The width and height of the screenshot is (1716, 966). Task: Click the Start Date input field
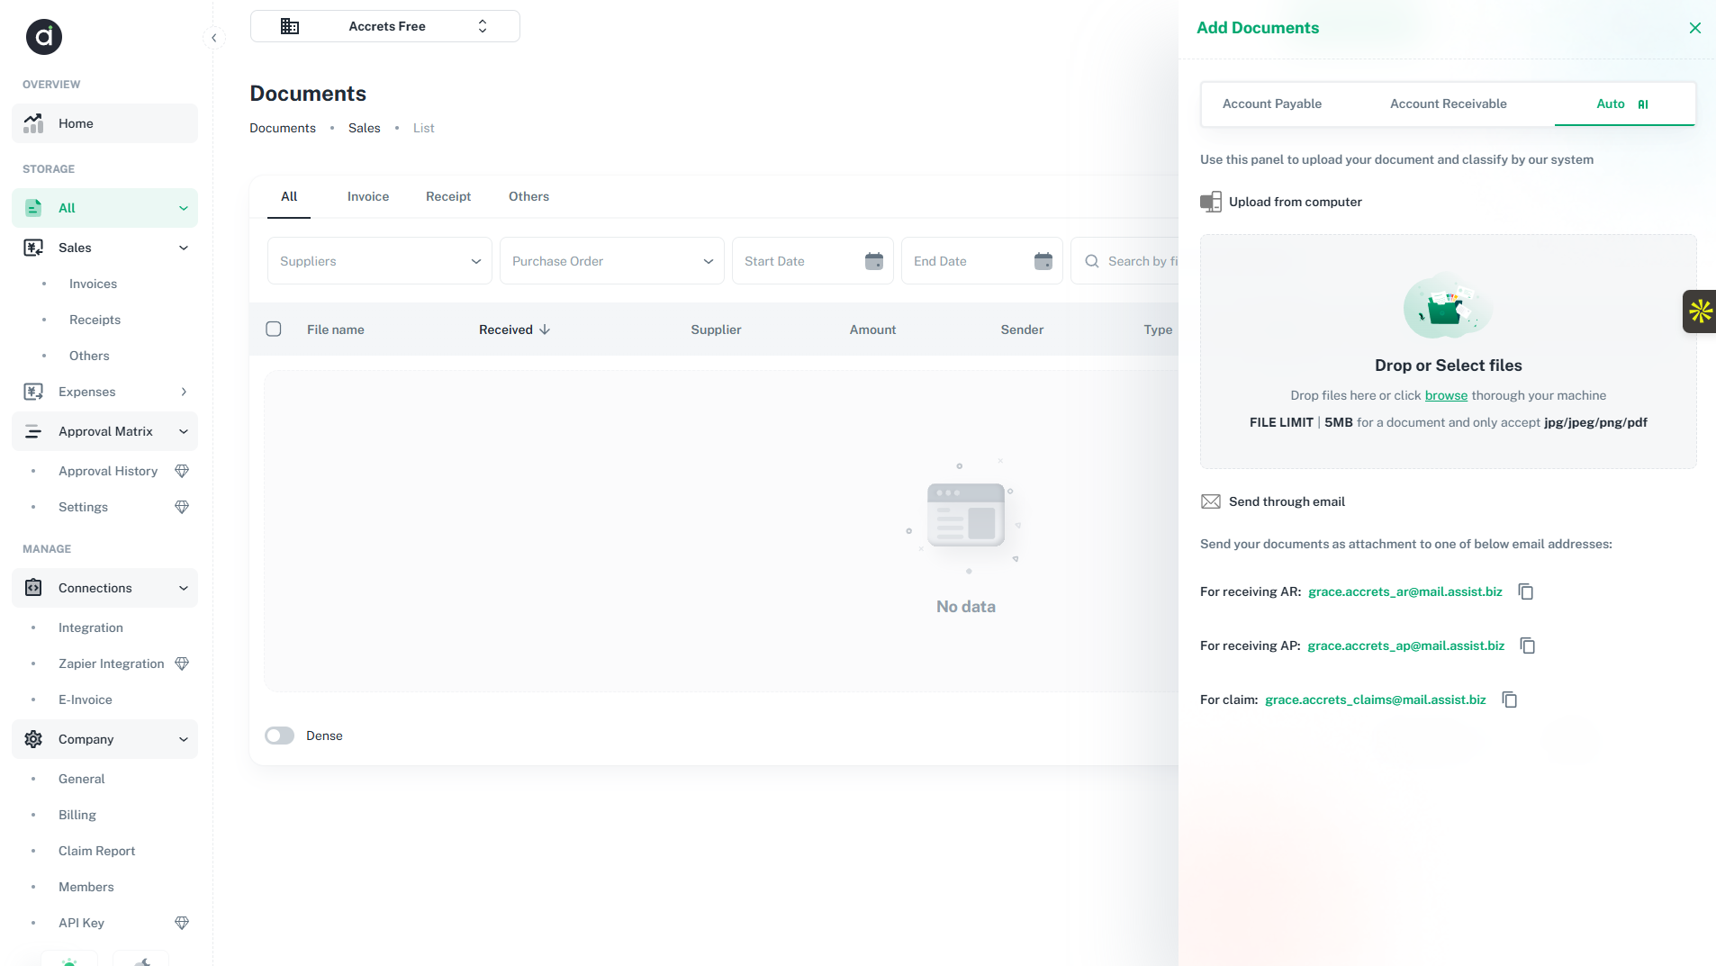pyautogui.click(x=813, y=261)
